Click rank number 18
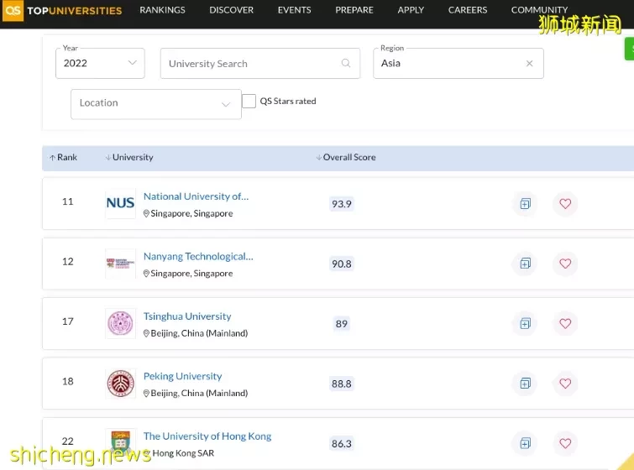 coord(67,381)
